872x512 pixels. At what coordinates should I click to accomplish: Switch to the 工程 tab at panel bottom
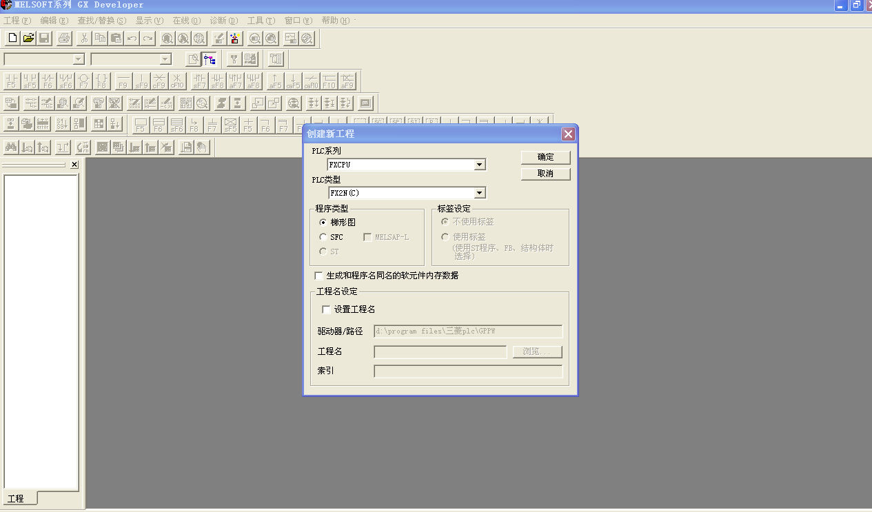click(x=16, y=498)
